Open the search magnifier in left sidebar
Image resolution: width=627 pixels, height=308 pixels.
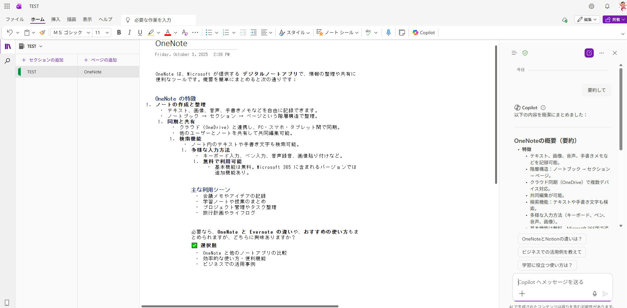click(7, 61)
